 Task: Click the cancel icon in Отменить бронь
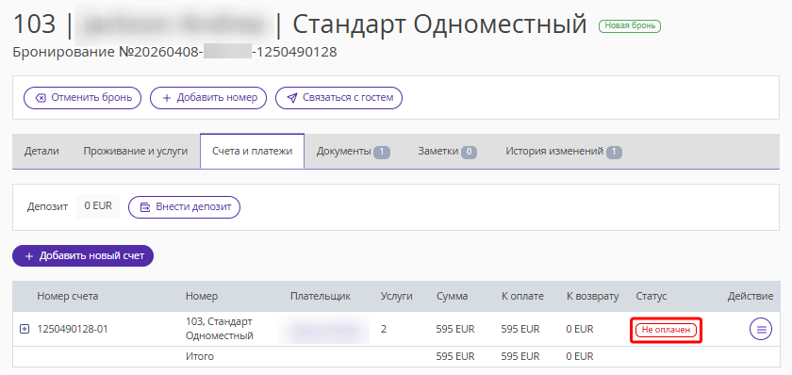point(41,98)
